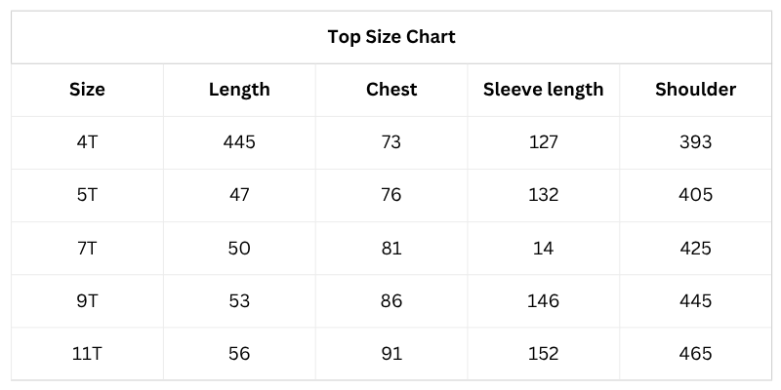The height and width of the screenshot is (390, 781).
Task: Click shoulder value 393 in the 4T row
Action: point(695,142)
